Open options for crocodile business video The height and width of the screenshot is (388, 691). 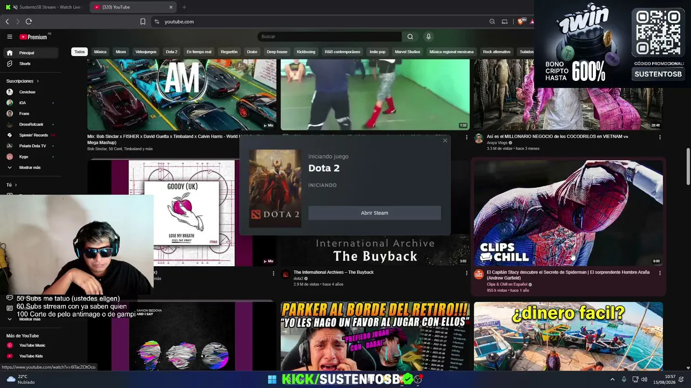(x=660, y=137)
